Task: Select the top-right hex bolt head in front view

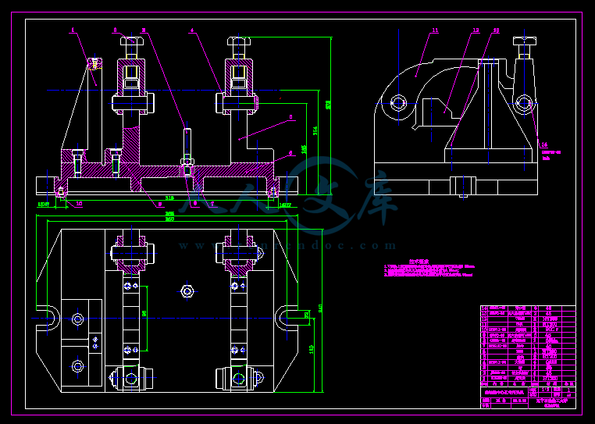Action: pyautogui.click(x=238, y=42)
